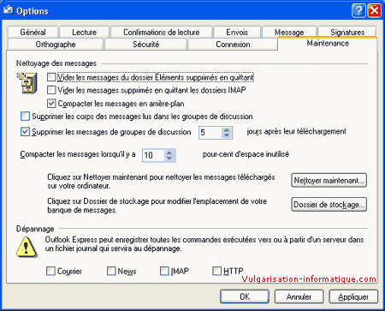The image size is (385, 311).
Task: Click the yellow warning triangle icon
Action: [x=27, y=247]
